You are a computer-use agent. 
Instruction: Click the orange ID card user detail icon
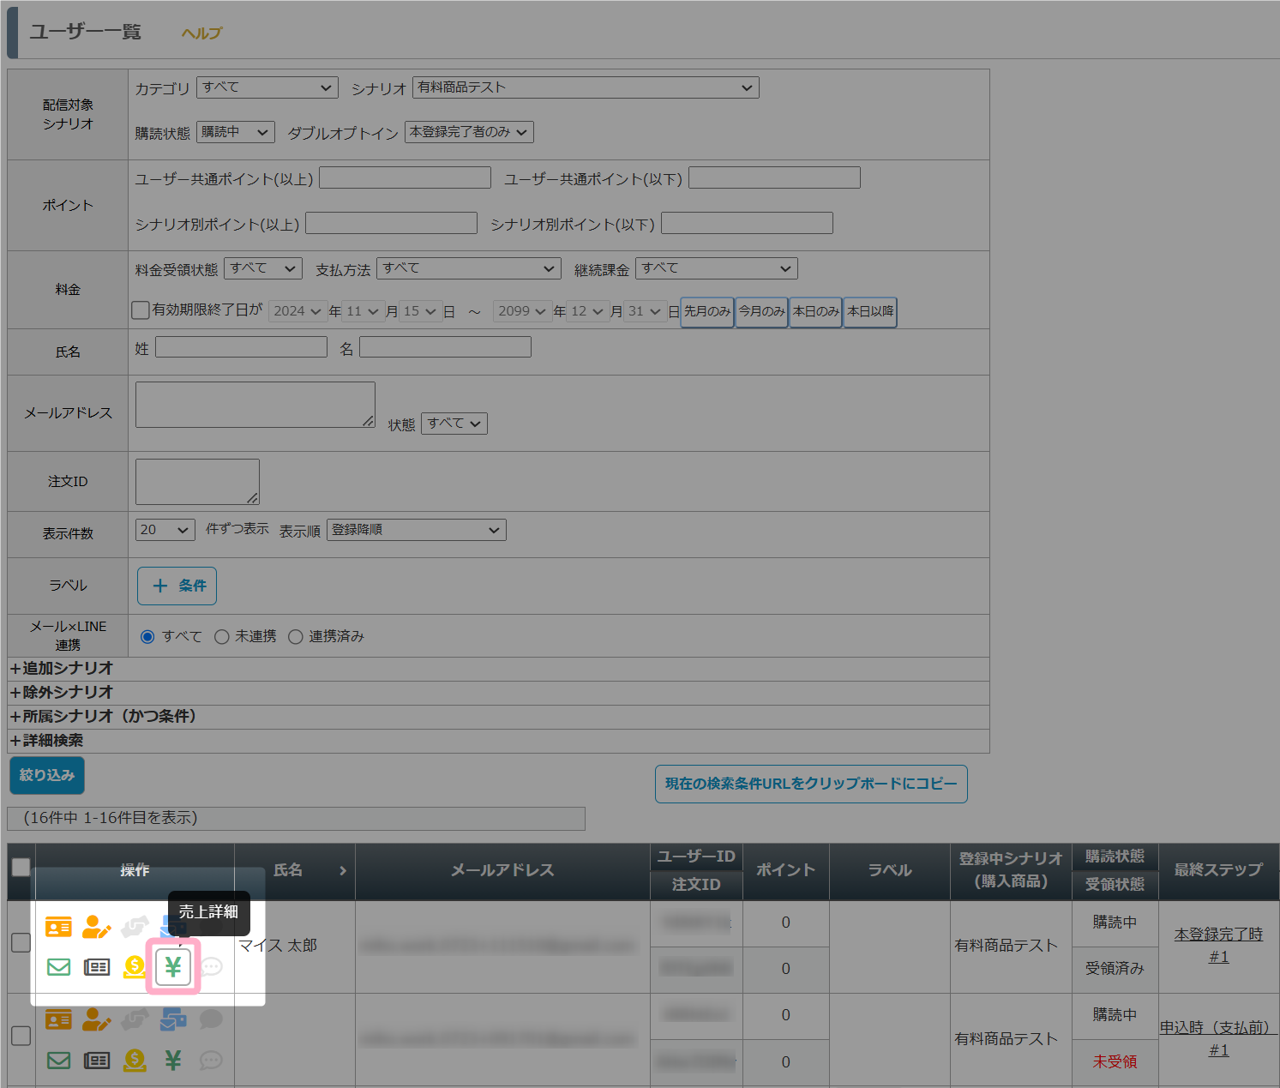[57, 927]
